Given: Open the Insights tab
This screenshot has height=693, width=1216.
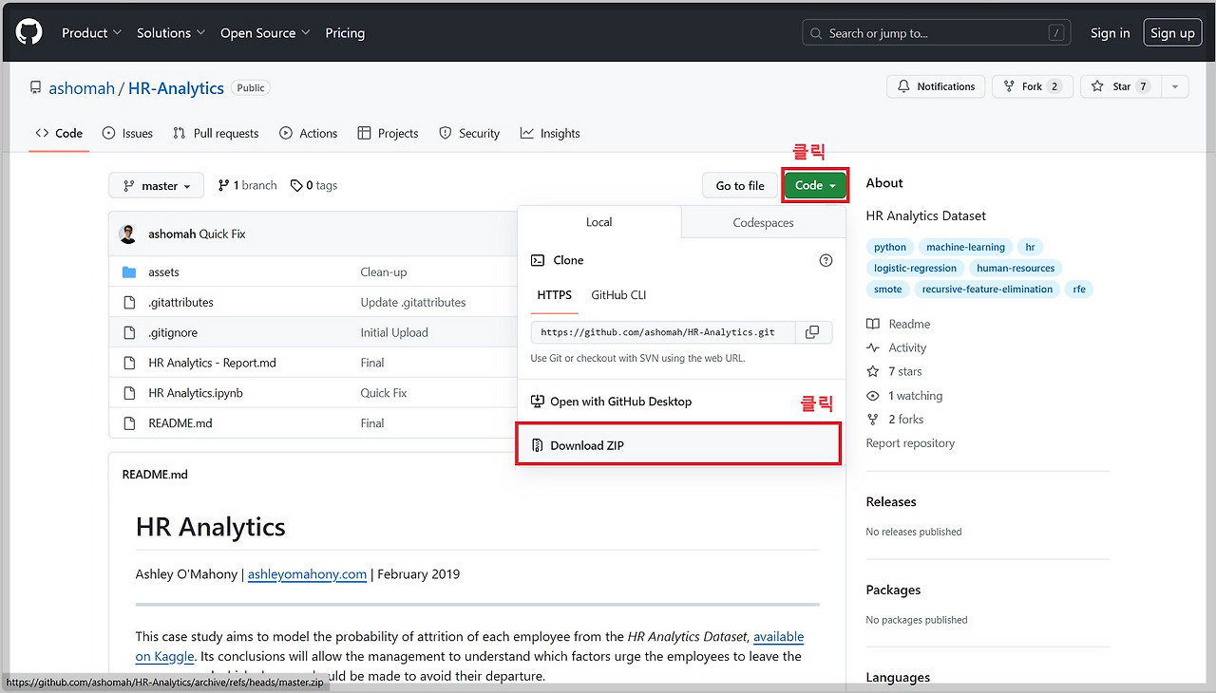Looking at the screenshot, I should point(550,134).
